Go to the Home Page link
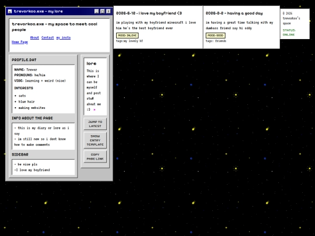The image size is (315, 236). 20,42
